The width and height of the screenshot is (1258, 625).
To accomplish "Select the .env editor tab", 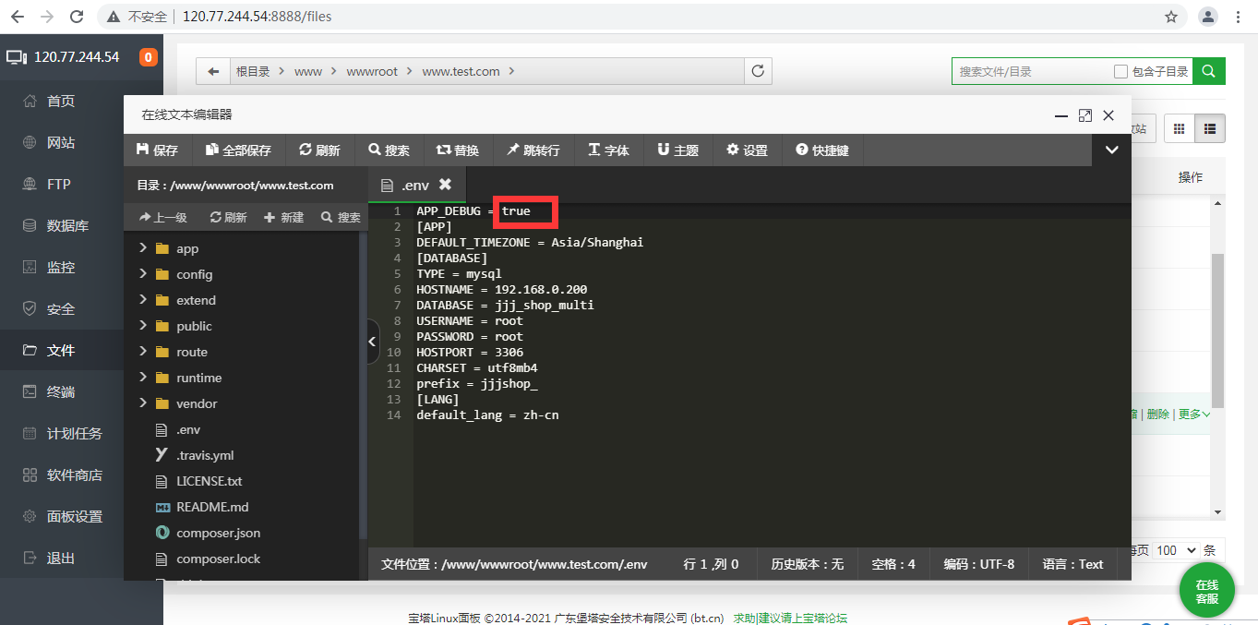I will coord(416,185).
